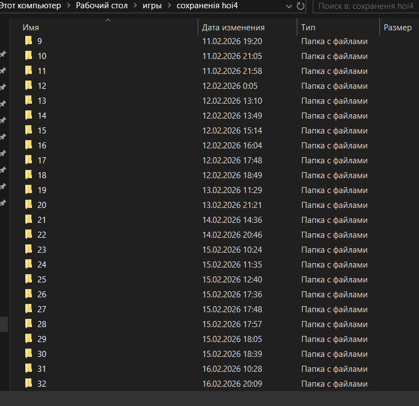419x406 pixels.
Task: Sort by the Имя column header
Action: (31, 28)
